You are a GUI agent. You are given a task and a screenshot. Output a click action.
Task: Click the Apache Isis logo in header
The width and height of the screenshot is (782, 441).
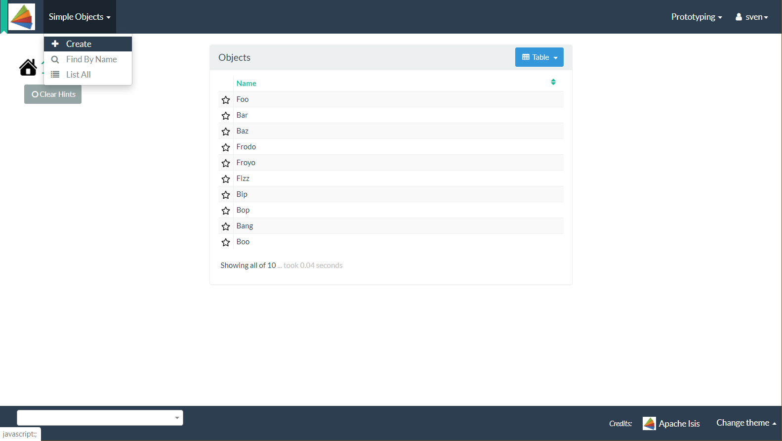(x=22, y=17)
